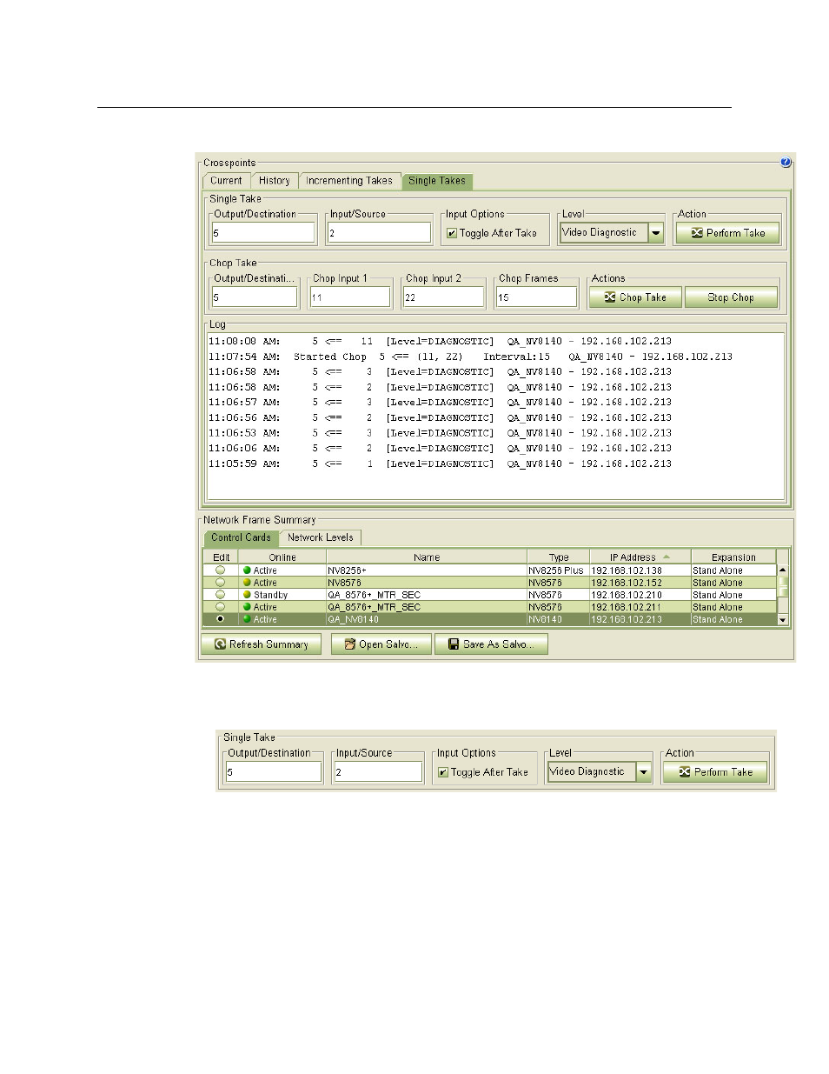Click IP Address sort arrow indicator
The image size is (829, 1074).
tap(667, 557)
